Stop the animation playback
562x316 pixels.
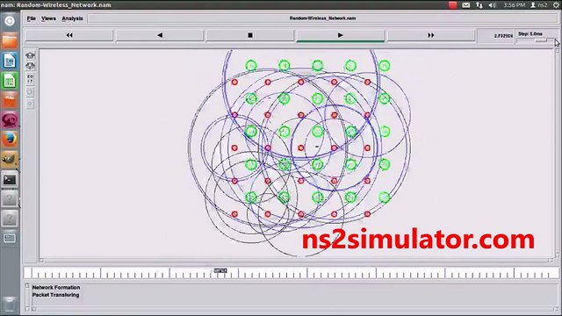[x=250, y=35]
